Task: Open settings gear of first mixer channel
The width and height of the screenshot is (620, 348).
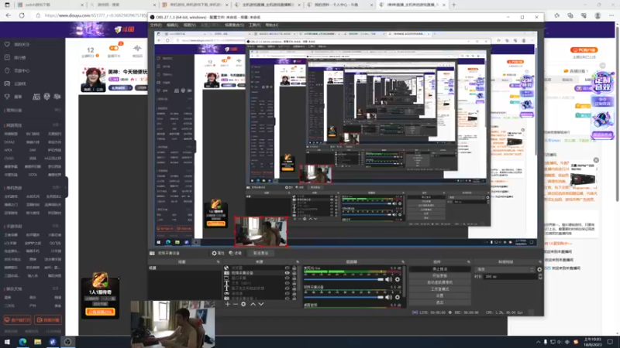Action: [398, 279]
